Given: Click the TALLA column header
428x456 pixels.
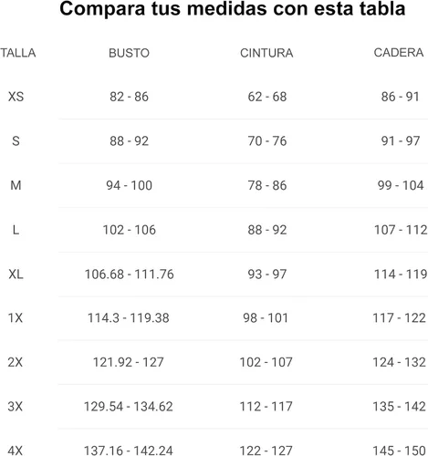Looking at the screenshot, I should coord(18,53).
